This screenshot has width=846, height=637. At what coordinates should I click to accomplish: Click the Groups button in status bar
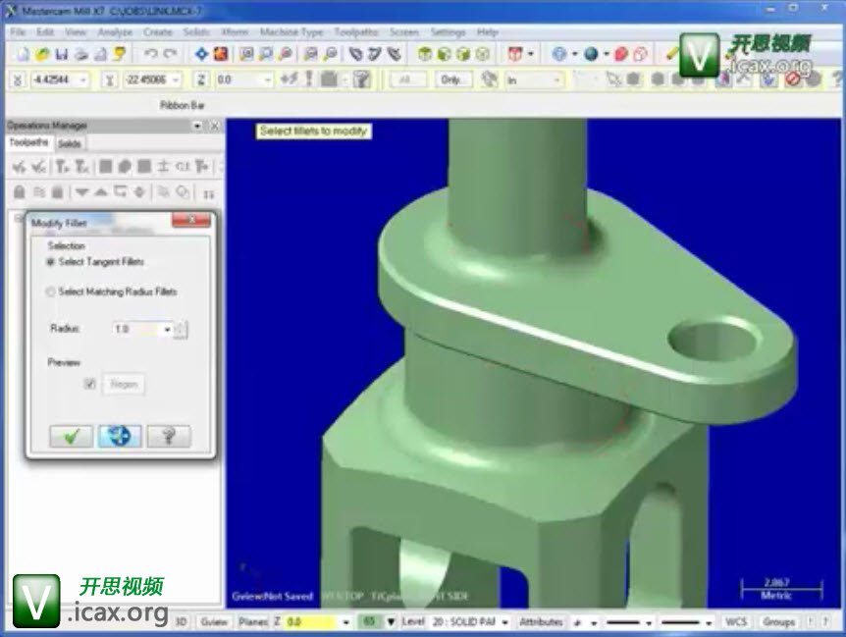(778, 622)
